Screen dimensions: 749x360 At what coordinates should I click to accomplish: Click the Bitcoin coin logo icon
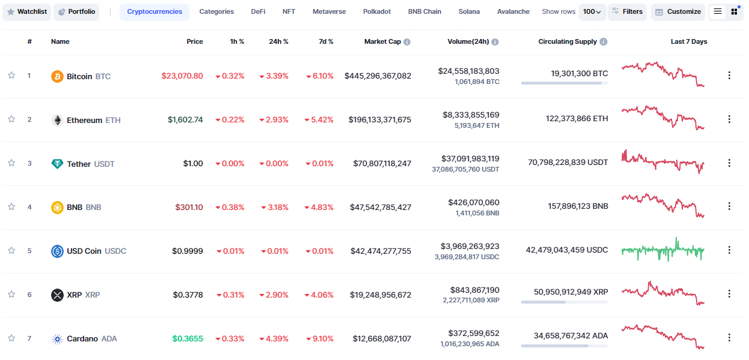[57, 76]
